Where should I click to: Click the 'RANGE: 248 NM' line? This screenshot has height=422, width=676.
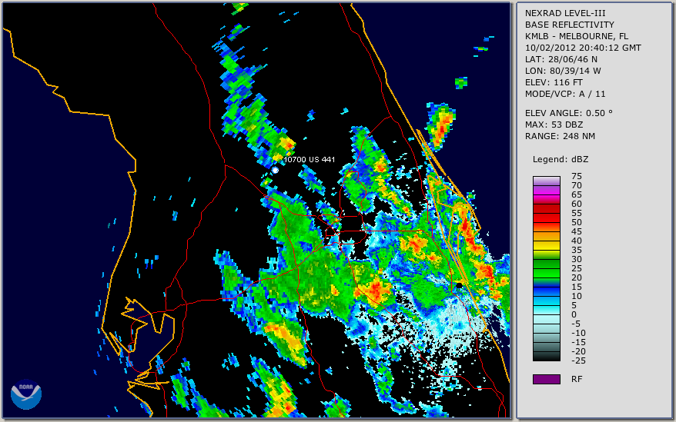point(560,136)
